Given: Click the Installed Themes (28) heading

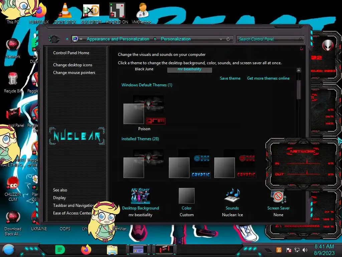Looking at the screenshot, I should [x=140, y=139].
